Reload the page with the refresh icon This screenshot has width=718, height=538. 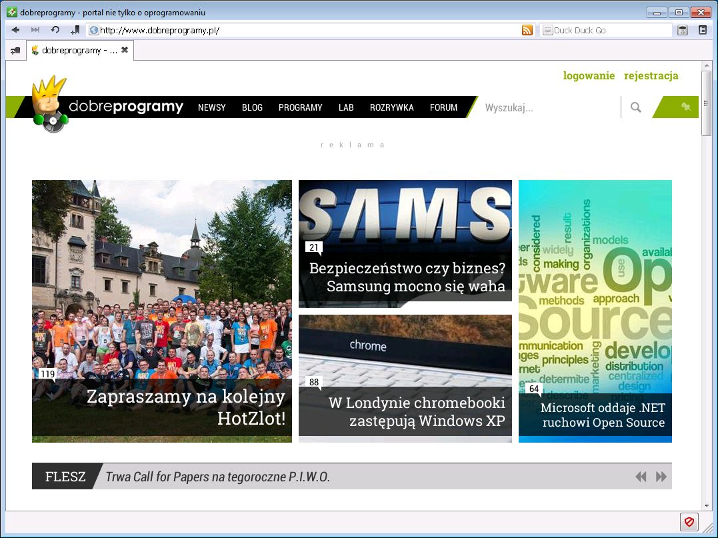[x=55, y=30]
